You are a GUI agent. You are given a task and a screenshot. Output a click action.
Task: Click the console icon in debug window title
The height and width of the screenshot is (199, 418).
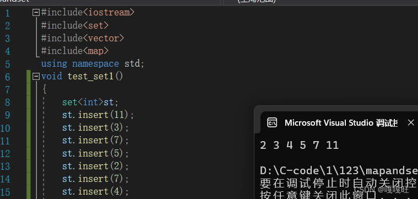(x=272, y=123)
